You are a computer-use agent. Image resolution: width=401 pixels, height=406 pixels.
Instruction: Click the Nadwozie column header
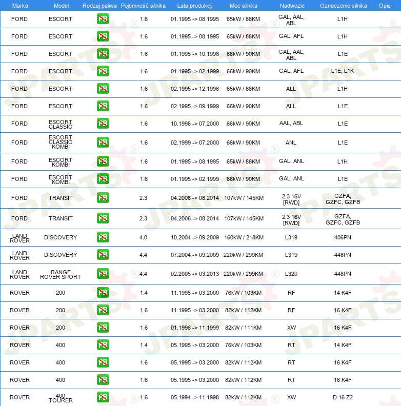coord(292,6)
